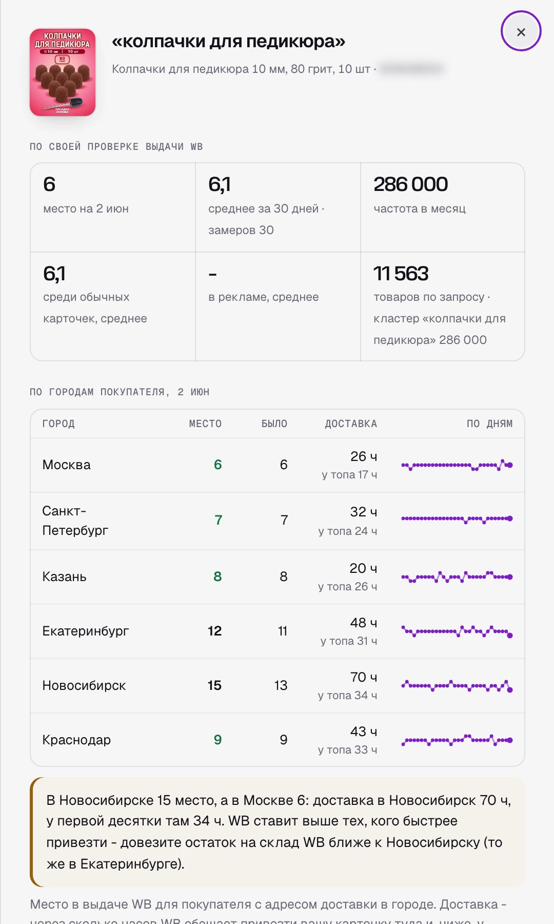Click the 30-day average 6,1 card

278,207
